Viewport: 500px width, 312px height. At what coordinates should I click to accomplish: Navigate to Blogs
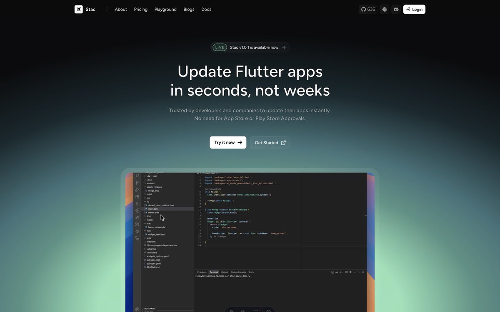189,9
